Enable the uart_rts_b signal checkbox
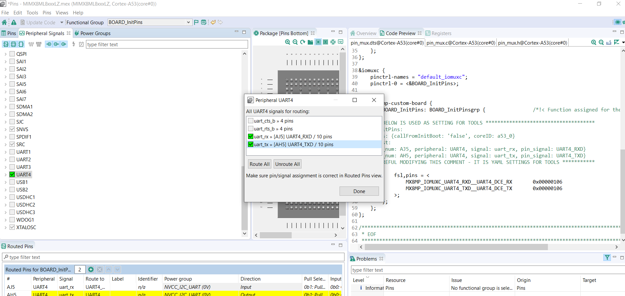625x296 pixels. click(x=251, y=128)
